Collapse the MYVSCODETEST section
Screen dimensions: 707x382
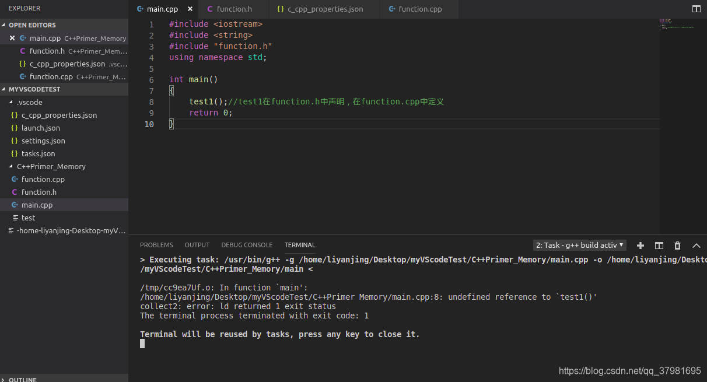(x=64, y=89)
